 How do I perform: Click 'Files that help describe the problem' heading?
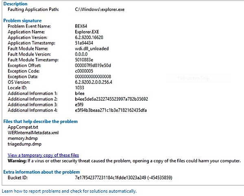click(x=40, y=121)
